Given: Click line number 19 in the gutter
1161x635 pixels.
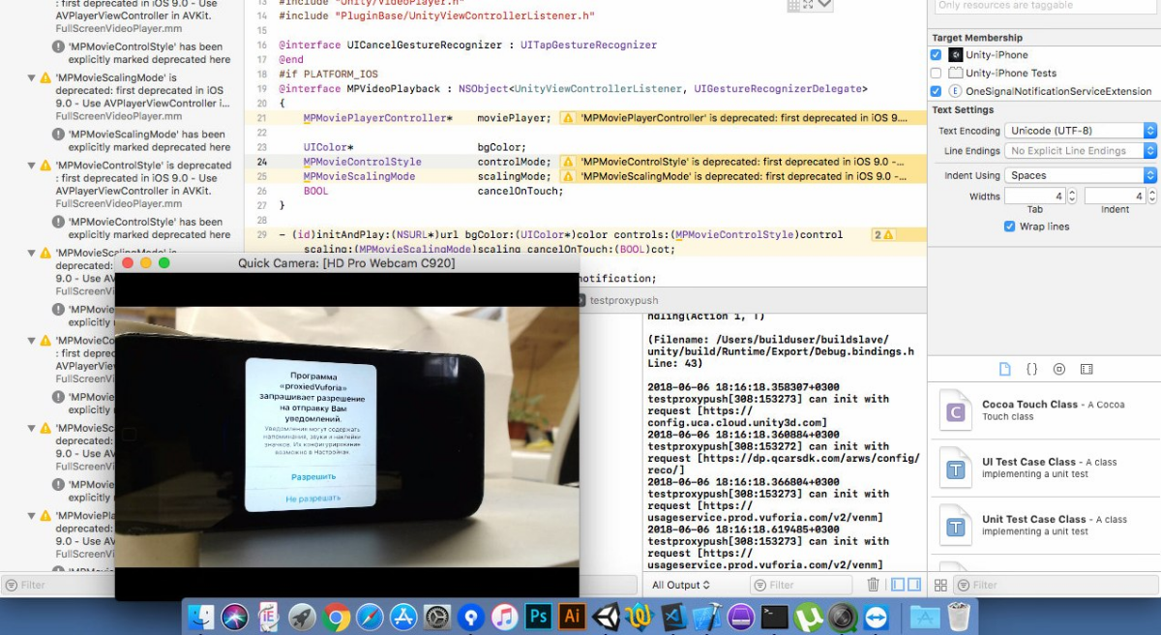Looking at the screenshot, I should pos(261,89).
